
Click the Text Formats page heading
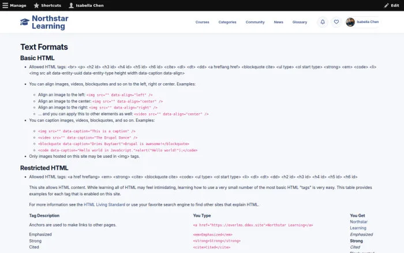tap(44, 47)
